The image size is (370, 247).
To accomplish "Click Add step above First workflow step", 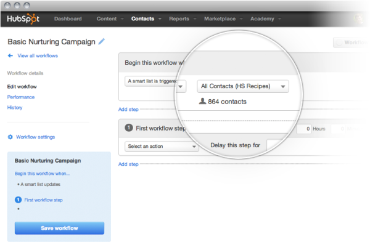I will pyautogui.click(x=128, y=110).
